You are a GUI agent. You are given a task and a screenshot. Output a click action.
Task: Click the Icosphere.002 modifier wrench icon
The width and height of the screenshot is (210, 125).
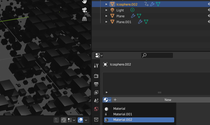pos(152,4)
